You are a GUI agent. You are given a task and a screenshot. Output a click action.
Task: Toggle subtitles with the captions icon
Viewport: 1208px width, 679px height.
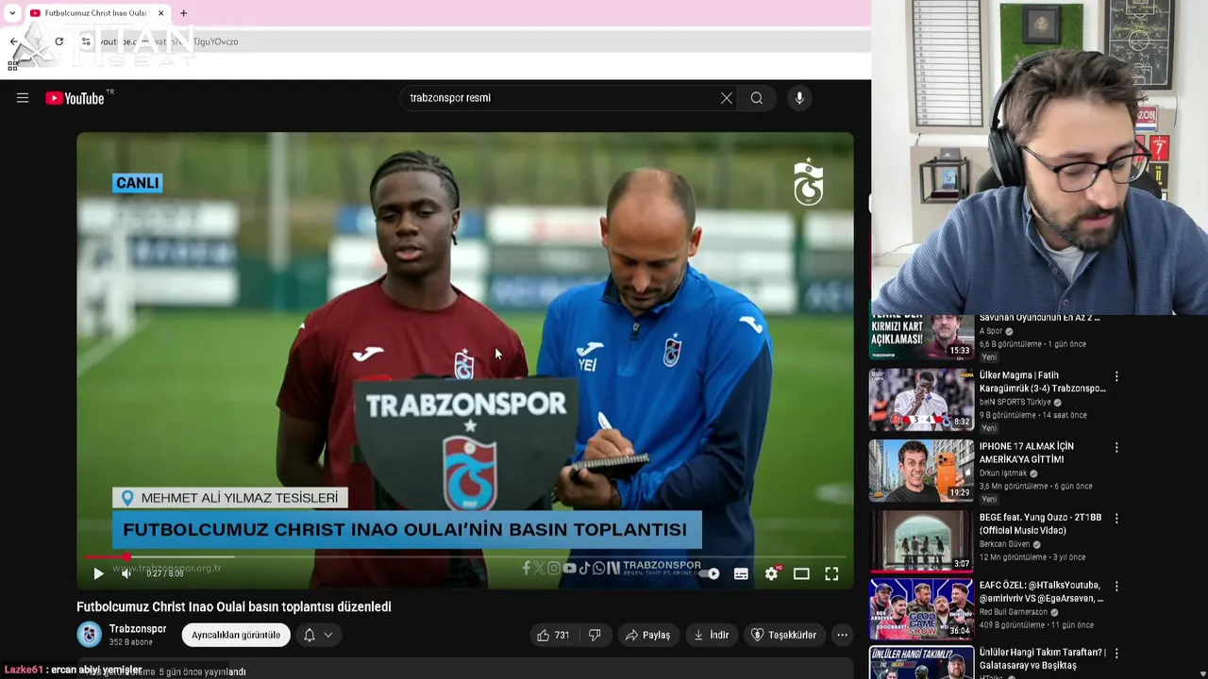click(742, 573)
